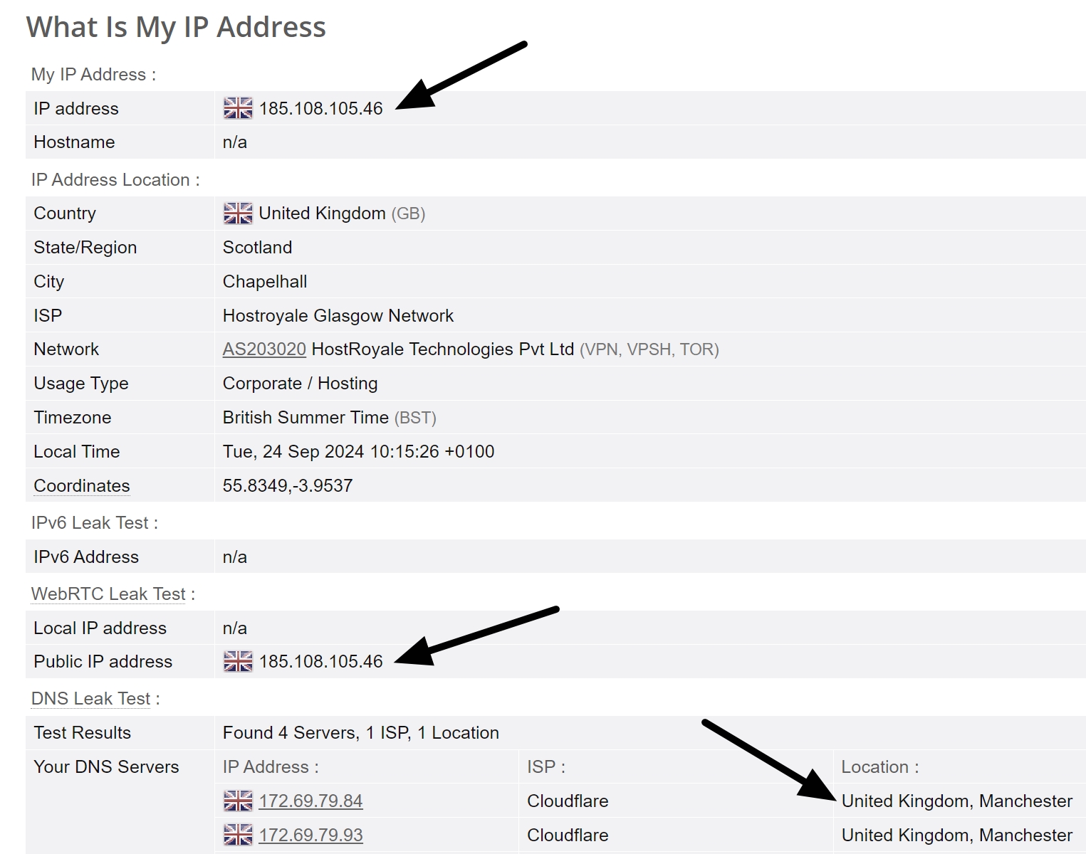This screenshot has width=1086, height=854.
Task: Click the City value Chapelhall
Action: point(264,281)
